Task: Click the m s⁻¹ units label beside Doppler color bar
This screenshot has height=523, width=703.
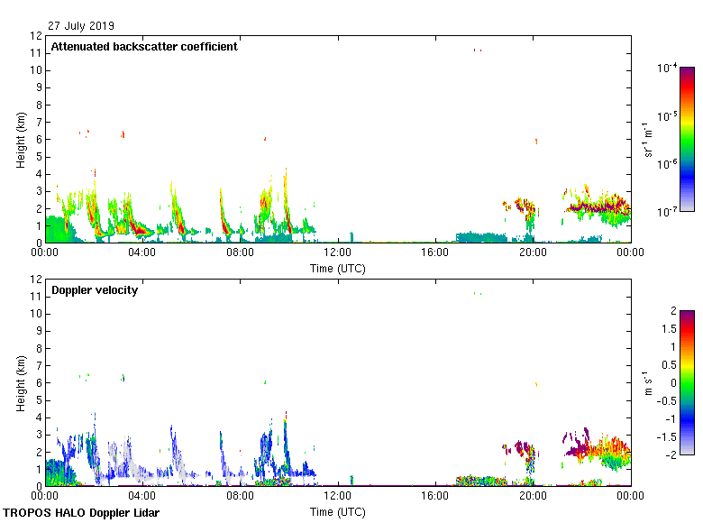Action: [x=648, y=382]
